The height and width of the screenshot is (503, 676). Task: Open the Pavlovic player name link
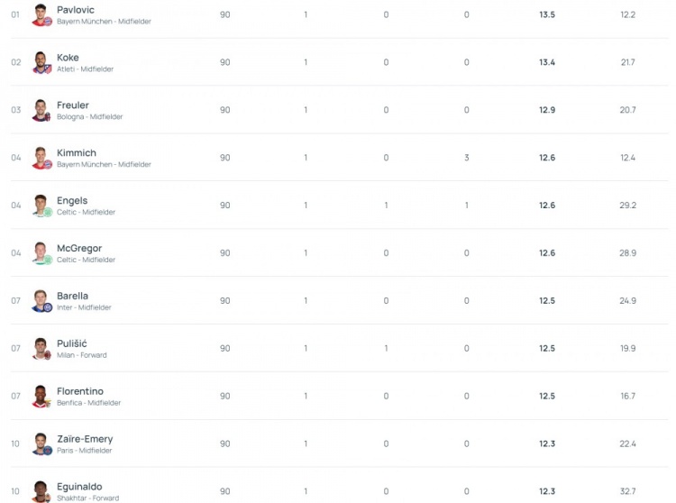coord(76,10)
